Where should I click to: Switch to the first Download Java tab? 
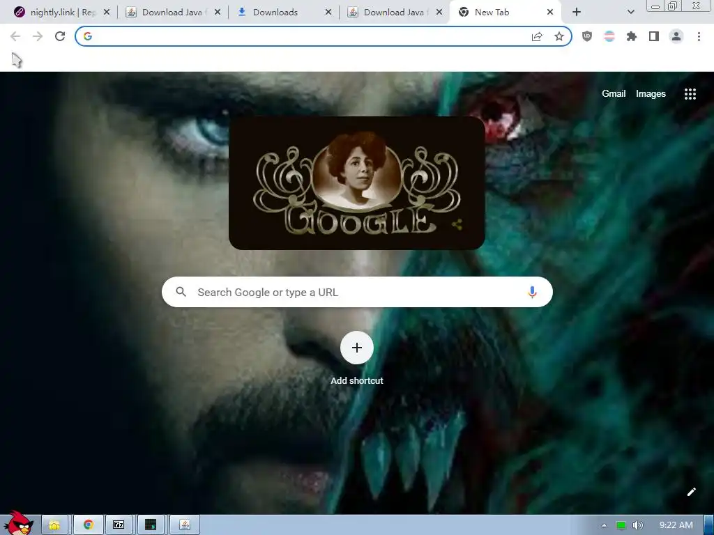coord(166,13)
